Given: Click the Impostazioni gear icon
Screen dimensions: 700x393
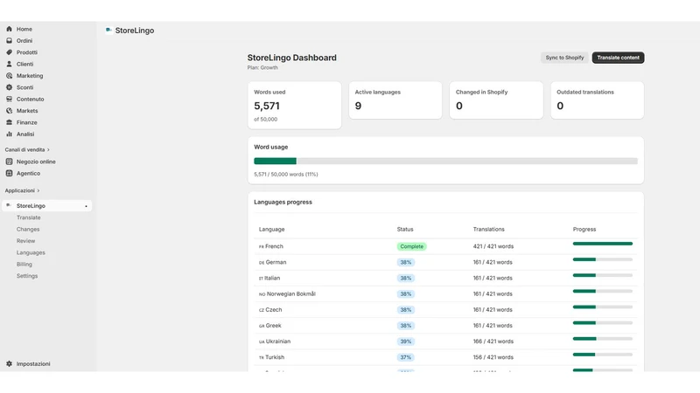Looking at the screenshot, I should click(x=9, y=364).
